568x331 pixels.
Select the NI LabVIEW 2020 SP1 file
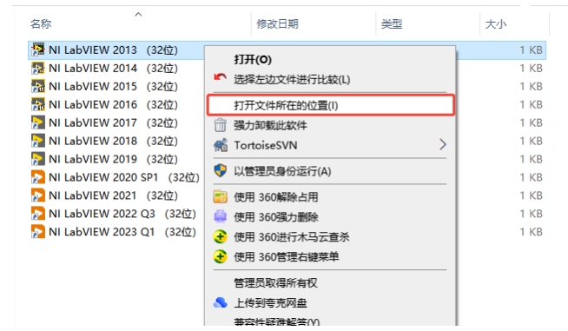116,177
